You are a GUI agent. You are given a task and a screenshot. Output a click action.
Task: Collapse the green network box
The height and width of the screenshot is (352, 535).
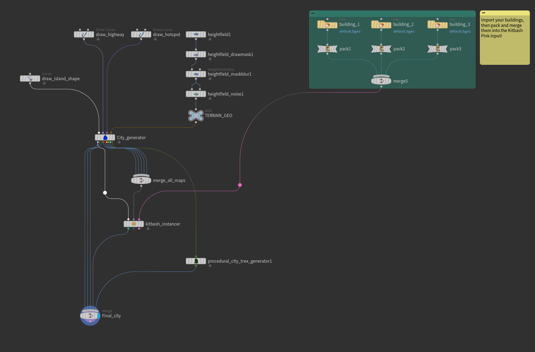tap(313, 13)
